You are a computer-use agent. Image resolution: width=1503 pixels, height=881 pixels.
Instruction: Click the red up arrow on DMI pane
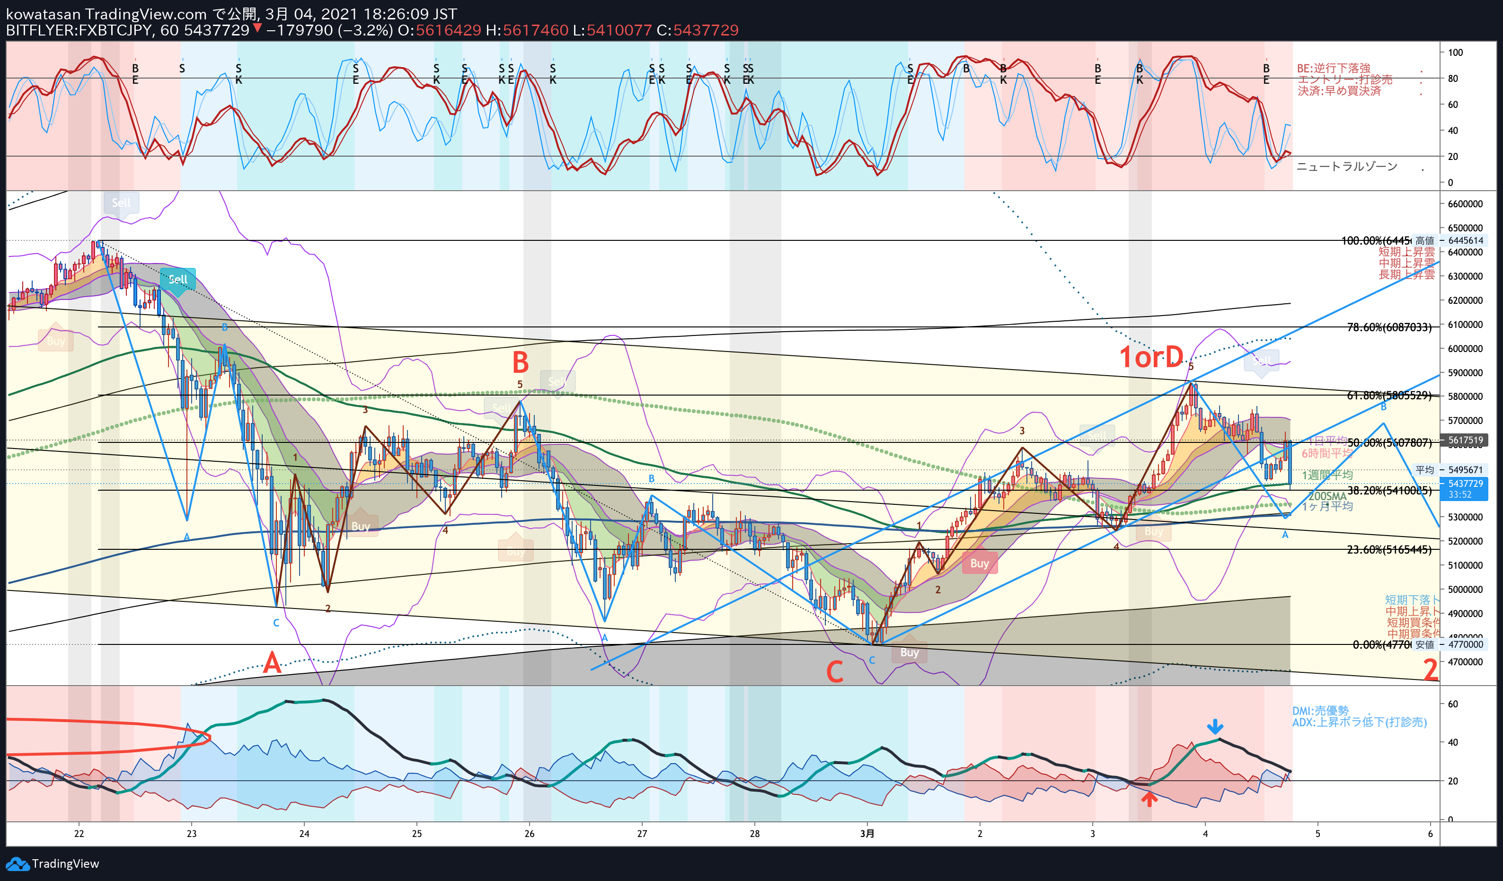[x=1149, y=799]
